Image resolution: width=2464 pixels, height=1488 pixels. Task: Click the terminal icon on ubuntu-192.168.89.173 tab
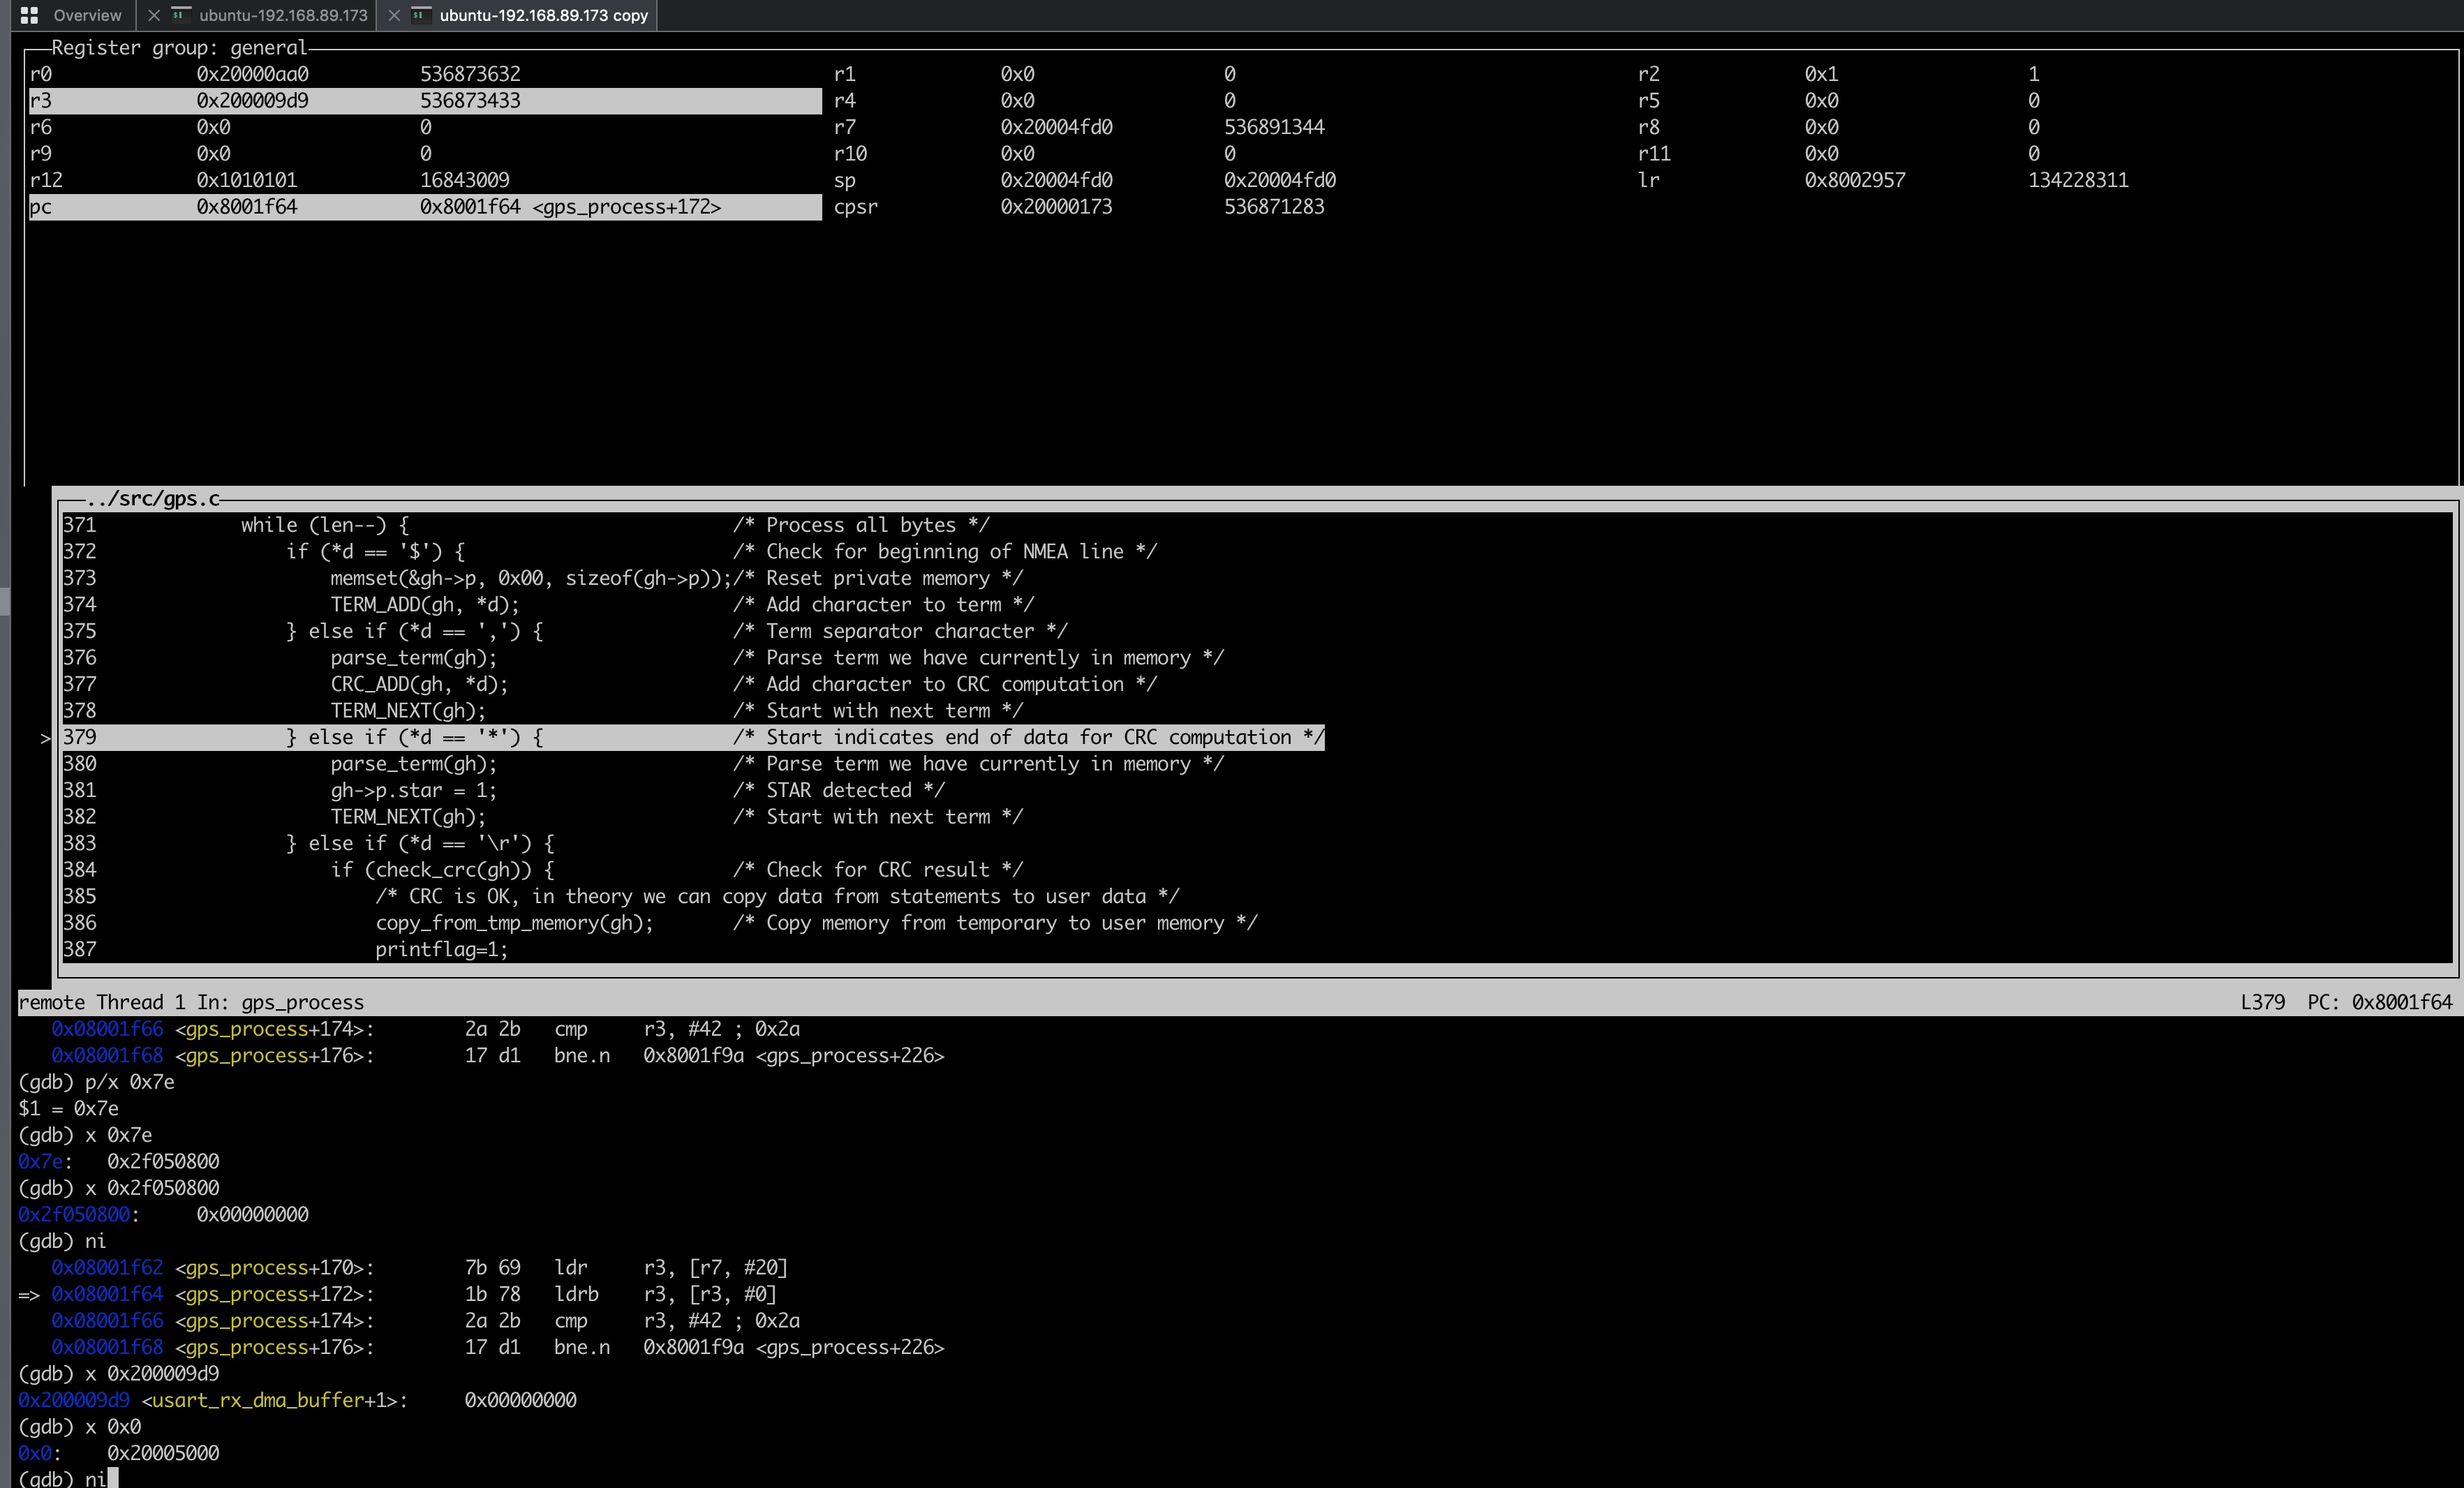tap(181, 16)
